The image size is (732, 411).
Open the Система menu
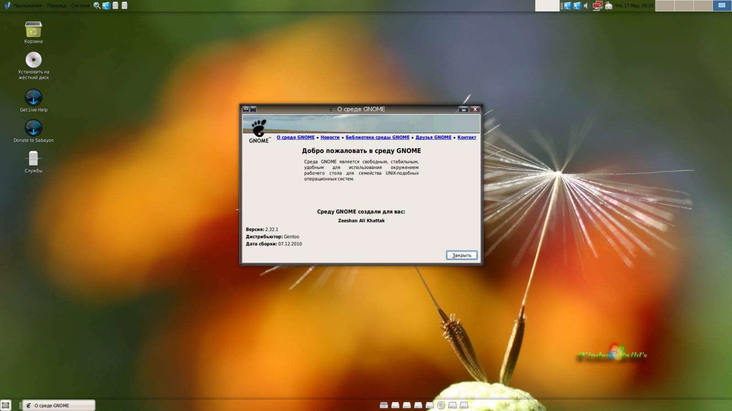pos(81,5)
